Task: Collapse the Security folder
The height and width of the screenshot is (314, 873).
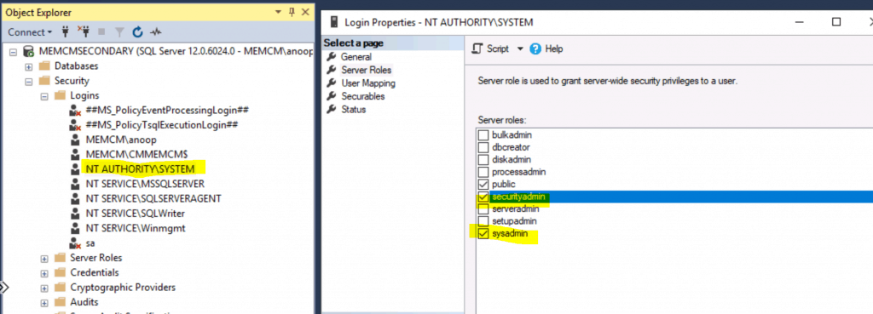Action: (29, 81)
